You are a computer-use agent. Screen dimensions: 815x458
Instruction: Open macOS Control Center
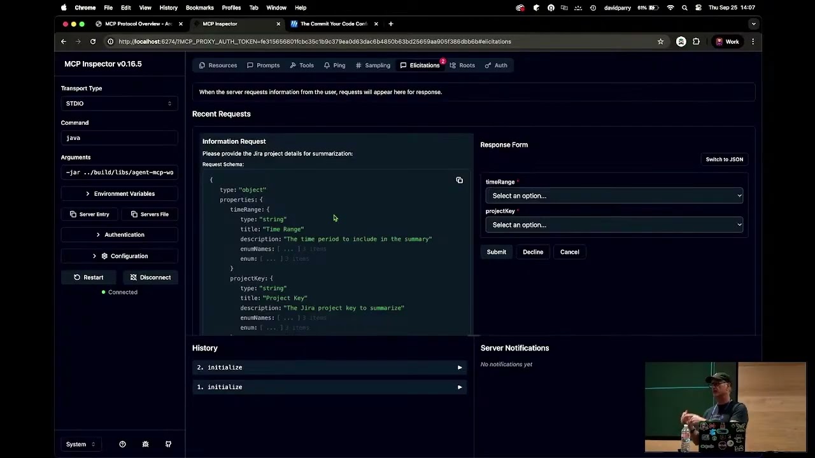point(698,8)
